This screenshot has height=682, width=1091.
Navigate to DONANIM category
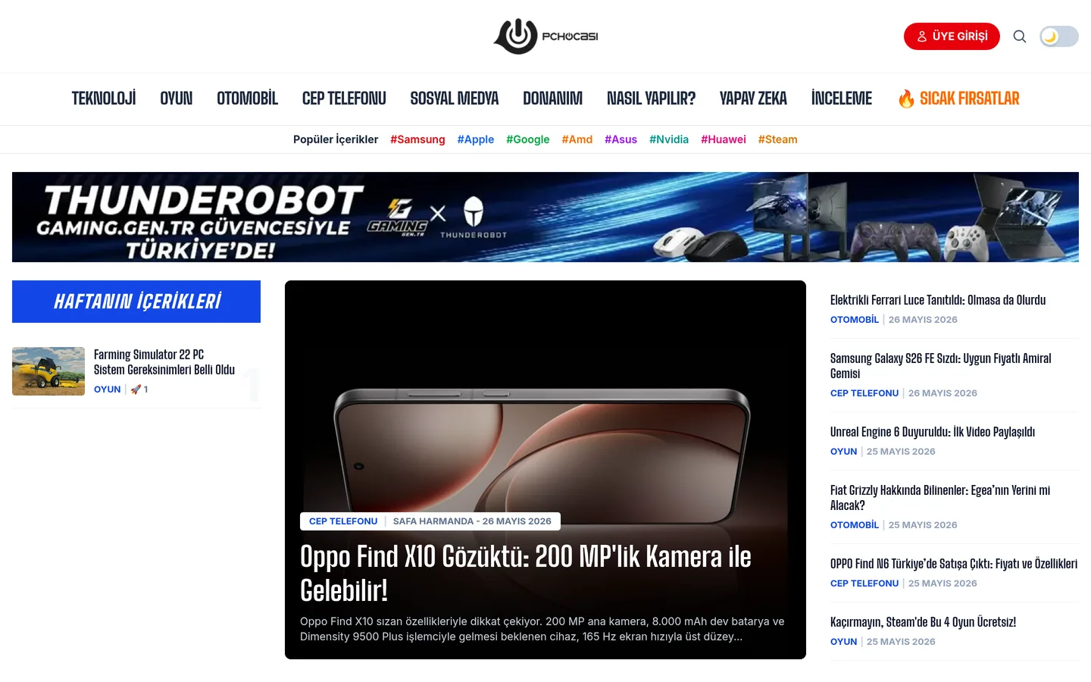(x=553, y=99)
